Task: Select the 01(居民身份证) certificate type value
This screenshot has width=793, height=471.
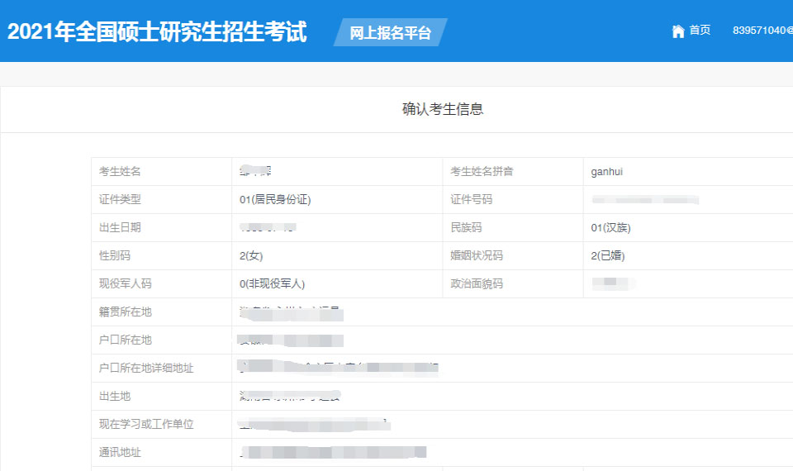Action: tap(275, 200)
